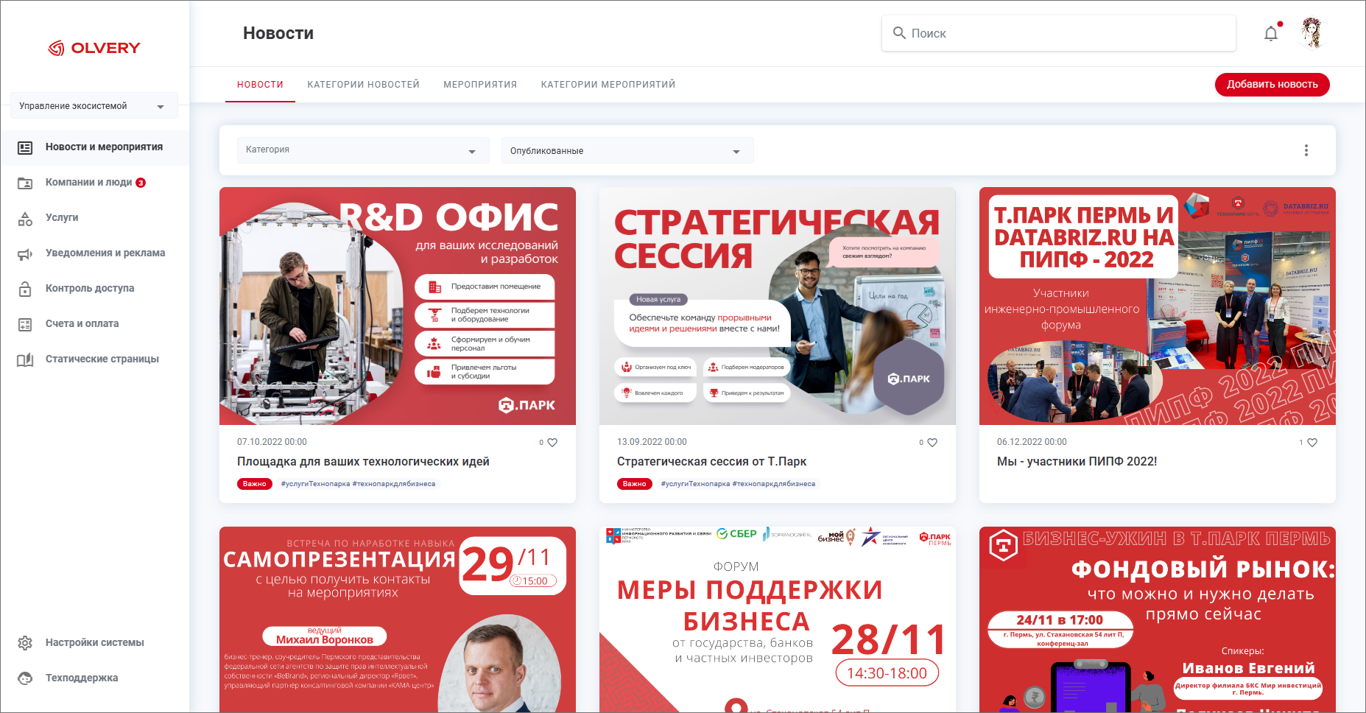The image size is (1366, 713).
Task: Open Контроль доступа lock icon
Action: (25, 289)
